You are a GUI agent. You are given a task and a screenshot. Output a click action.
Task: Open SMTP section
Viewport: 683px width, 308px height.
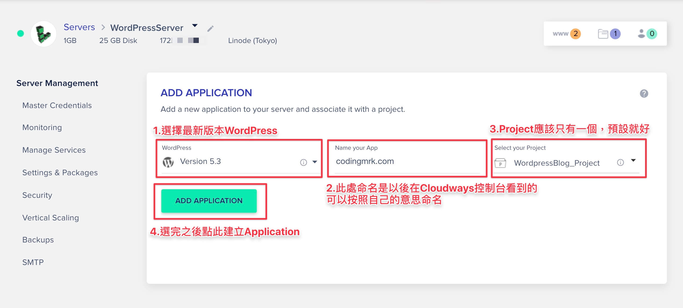coord(33,262)
